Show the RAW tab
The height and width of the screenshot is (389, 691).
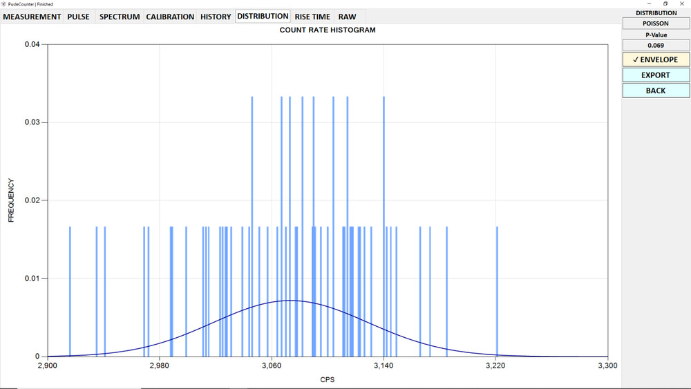click(x=347, y=17)
